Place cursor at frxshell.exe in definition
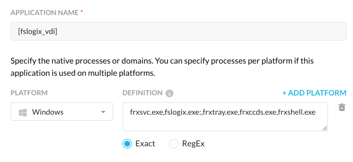 (297, 112)
